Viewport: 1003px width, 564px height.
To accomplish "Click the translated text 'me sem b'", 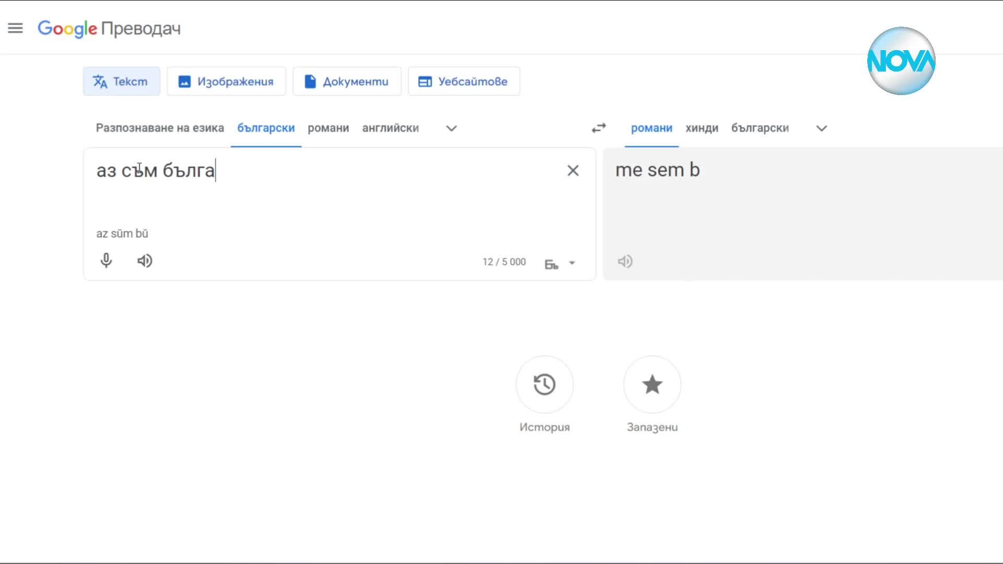I will click(657, 170).
